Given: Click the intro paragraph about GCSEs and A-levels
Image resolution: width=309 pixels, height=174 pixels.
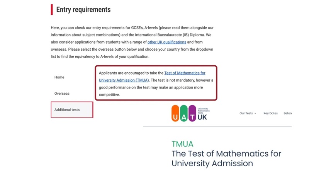Looking at the screenshot, I should click(x=132, y=35).
